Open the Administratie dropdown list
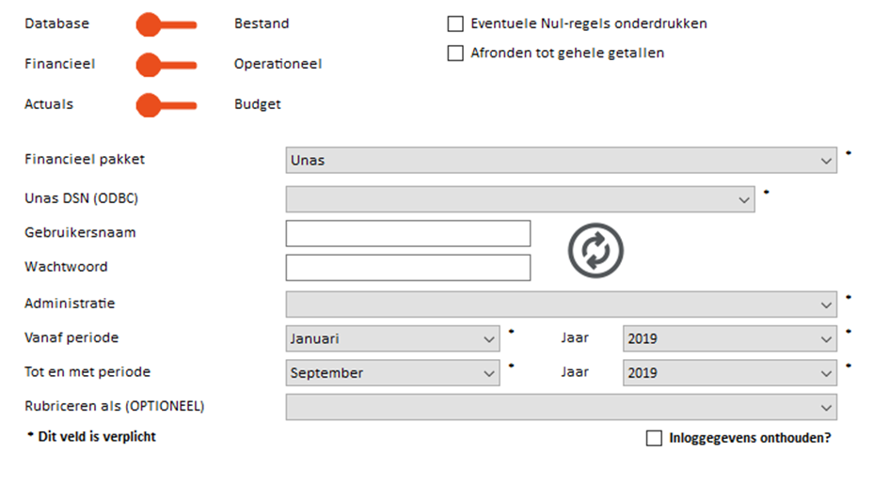This screenshot has height=484, width=889. [x=562, y=304]
